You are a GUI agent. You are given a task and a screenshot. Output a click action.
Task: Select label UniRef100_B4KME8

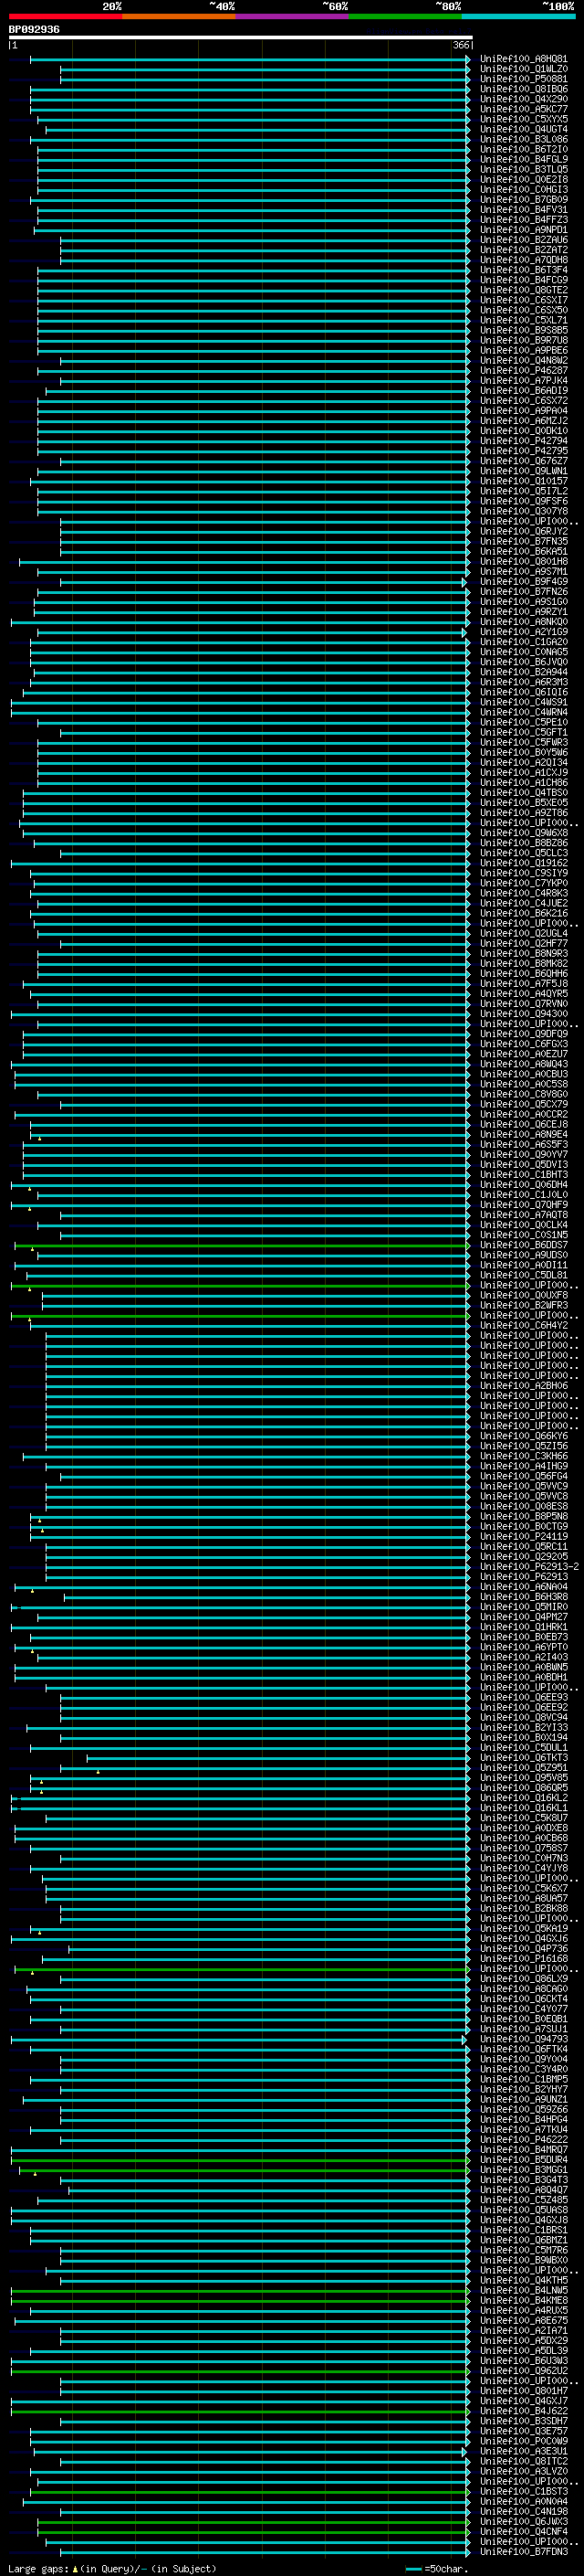[524, 2300]
